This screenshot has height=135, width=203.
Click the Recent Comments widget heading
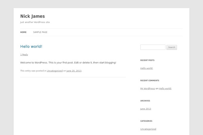coord(150,80)
